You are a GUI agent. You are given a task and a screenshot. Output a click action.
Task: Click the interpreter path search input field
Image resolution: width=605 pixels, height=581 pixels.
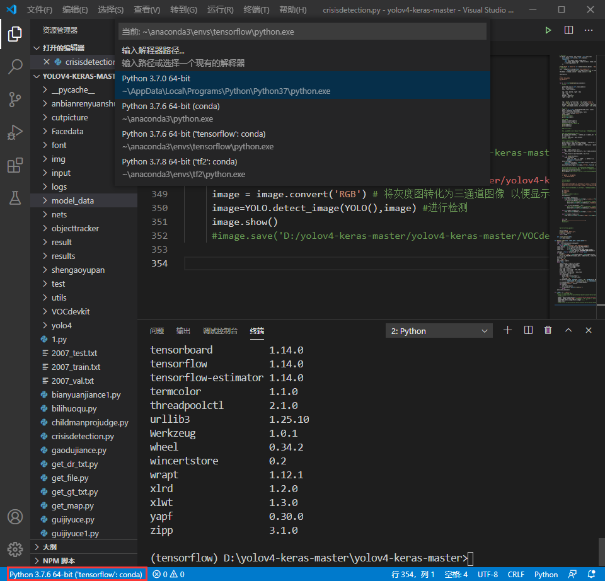302,32
